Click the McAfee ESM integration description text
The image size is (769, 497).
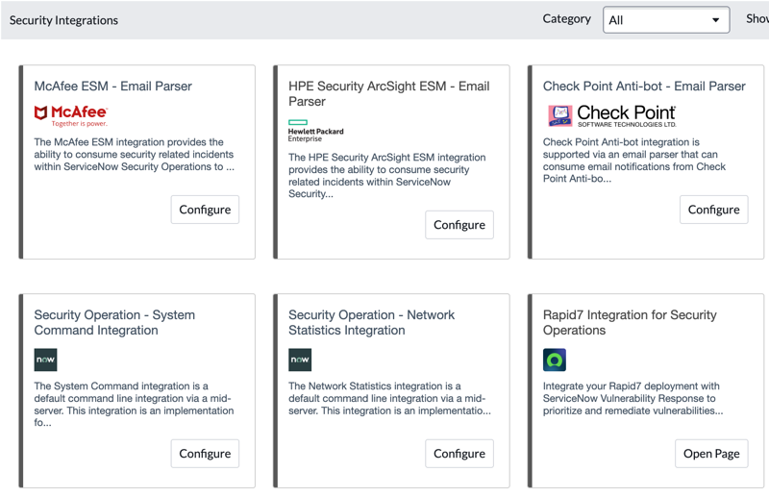coord(134,154)
